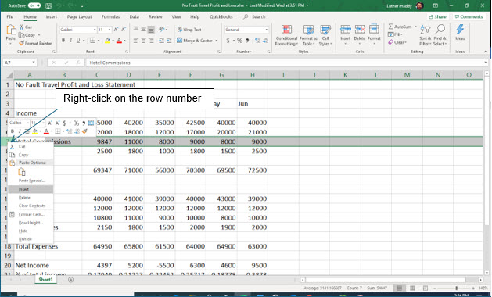The width and height of the screenshot is (492, 297).
Task: Open the Fill dropdown in Editing group
Action: coord(395,34)
